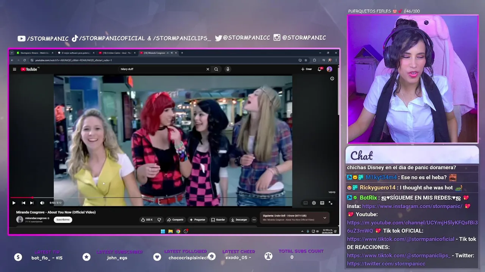Open the taskbar clock and date
The image size is (485, 272).
327,231
